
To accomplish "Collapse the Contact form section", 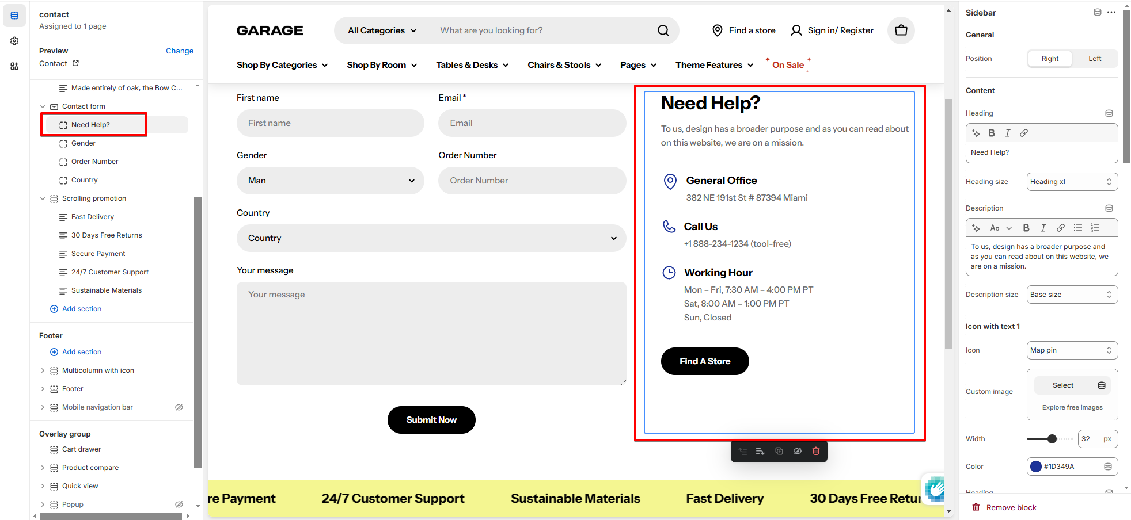I will tap(43, 106).
